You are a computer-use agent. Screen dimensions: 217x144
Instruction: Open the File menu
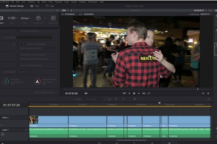click(x=13, y=2)
